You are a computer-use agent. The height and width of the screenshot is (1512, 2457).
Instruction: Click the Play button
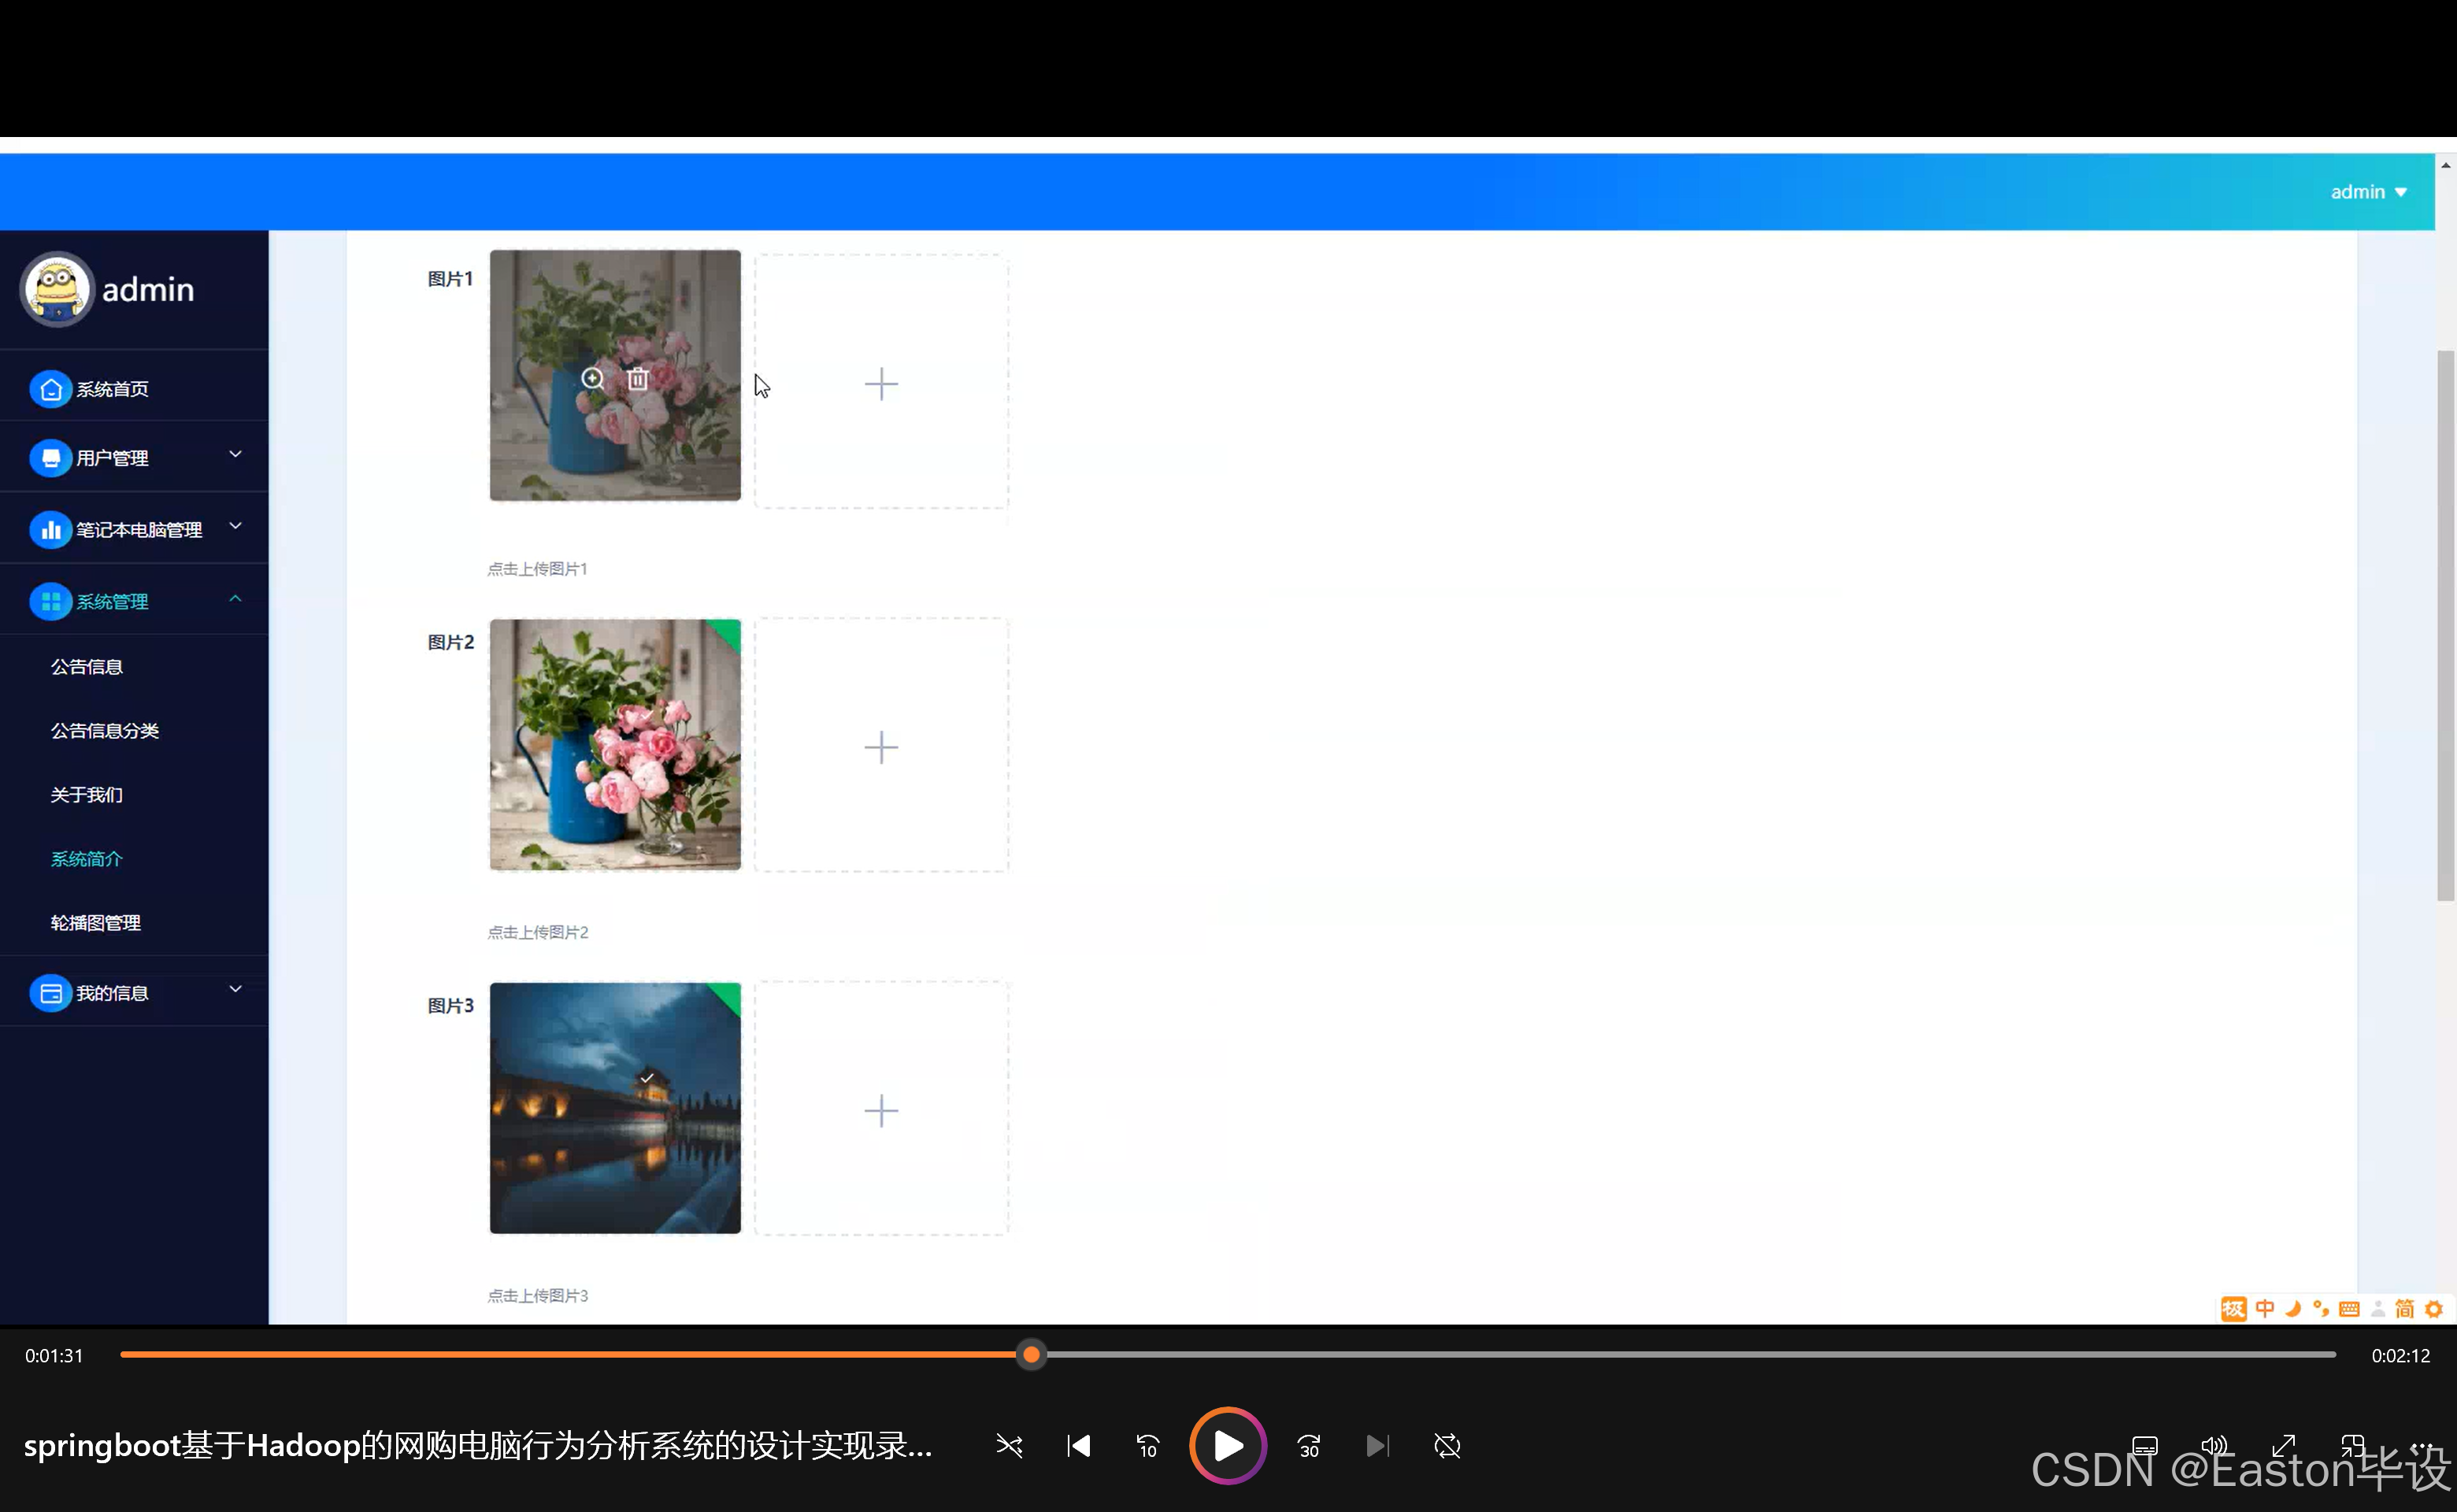pos(1228,1445)
